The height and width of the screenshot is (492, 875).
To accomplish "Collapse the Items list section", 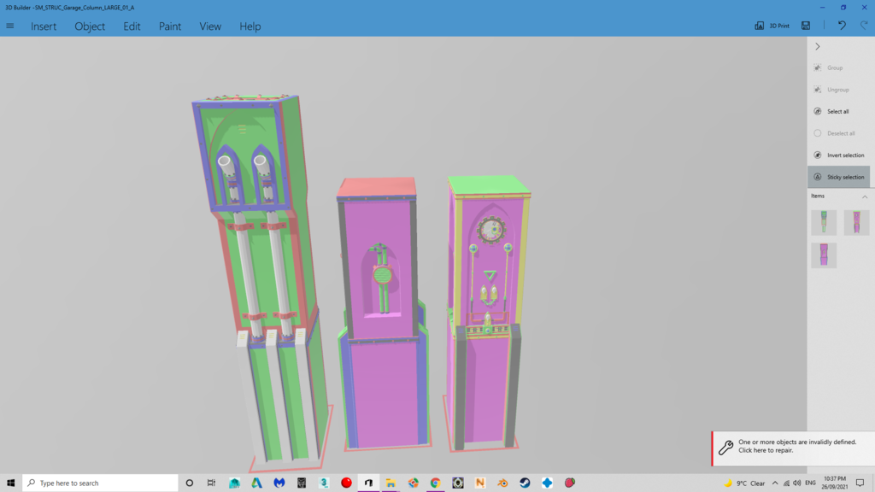I will [x=864, y=196].
